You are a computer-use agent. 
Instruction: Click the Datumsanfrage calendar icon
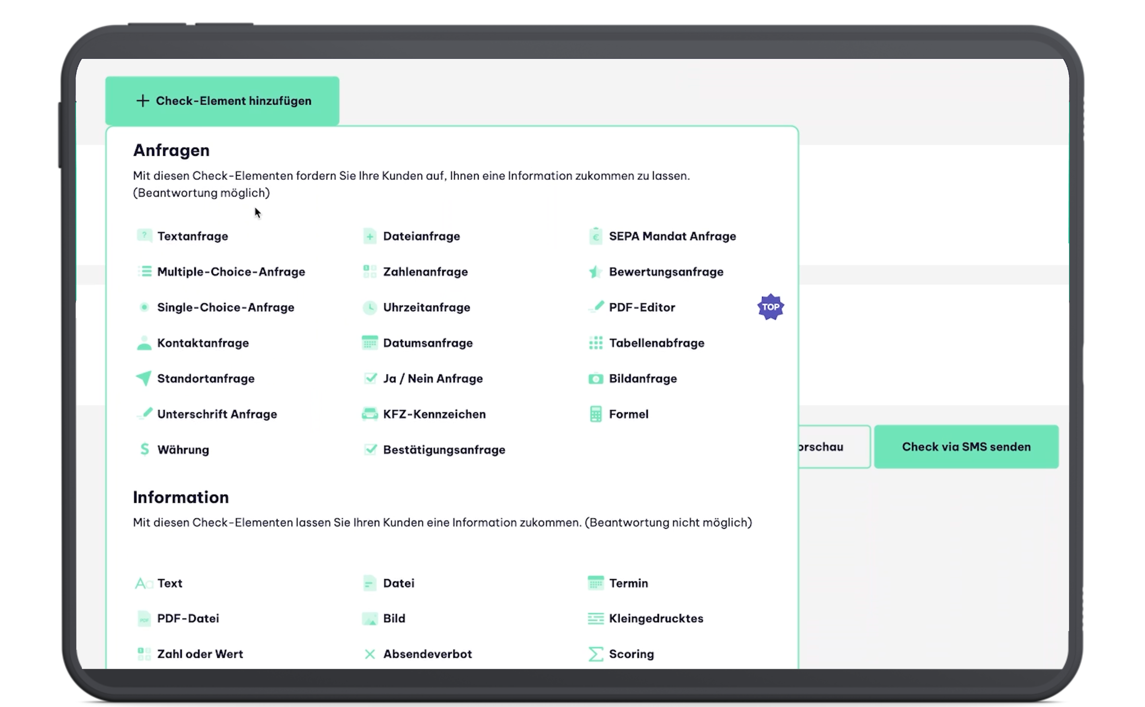click(370, 342)
